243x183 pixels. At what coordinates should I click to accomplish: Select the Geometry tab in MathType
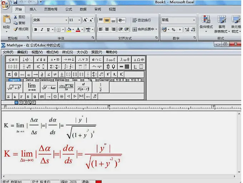click(105, 80)
